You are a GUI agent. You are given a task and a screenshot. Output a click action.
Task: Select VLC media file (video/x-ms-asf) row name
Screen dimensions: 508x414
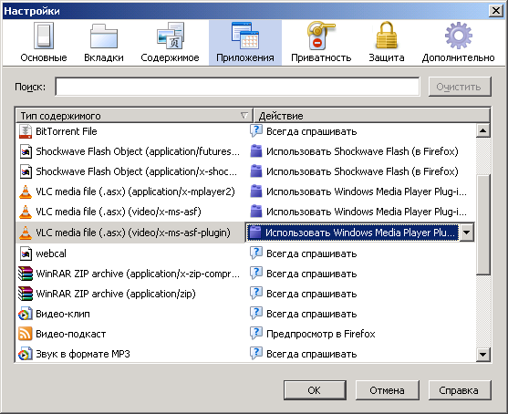pyautogui.click(x=119, y=212)
